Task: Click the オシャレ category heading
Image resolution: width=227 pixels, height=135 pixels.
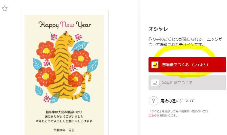Action: (158, 29)
